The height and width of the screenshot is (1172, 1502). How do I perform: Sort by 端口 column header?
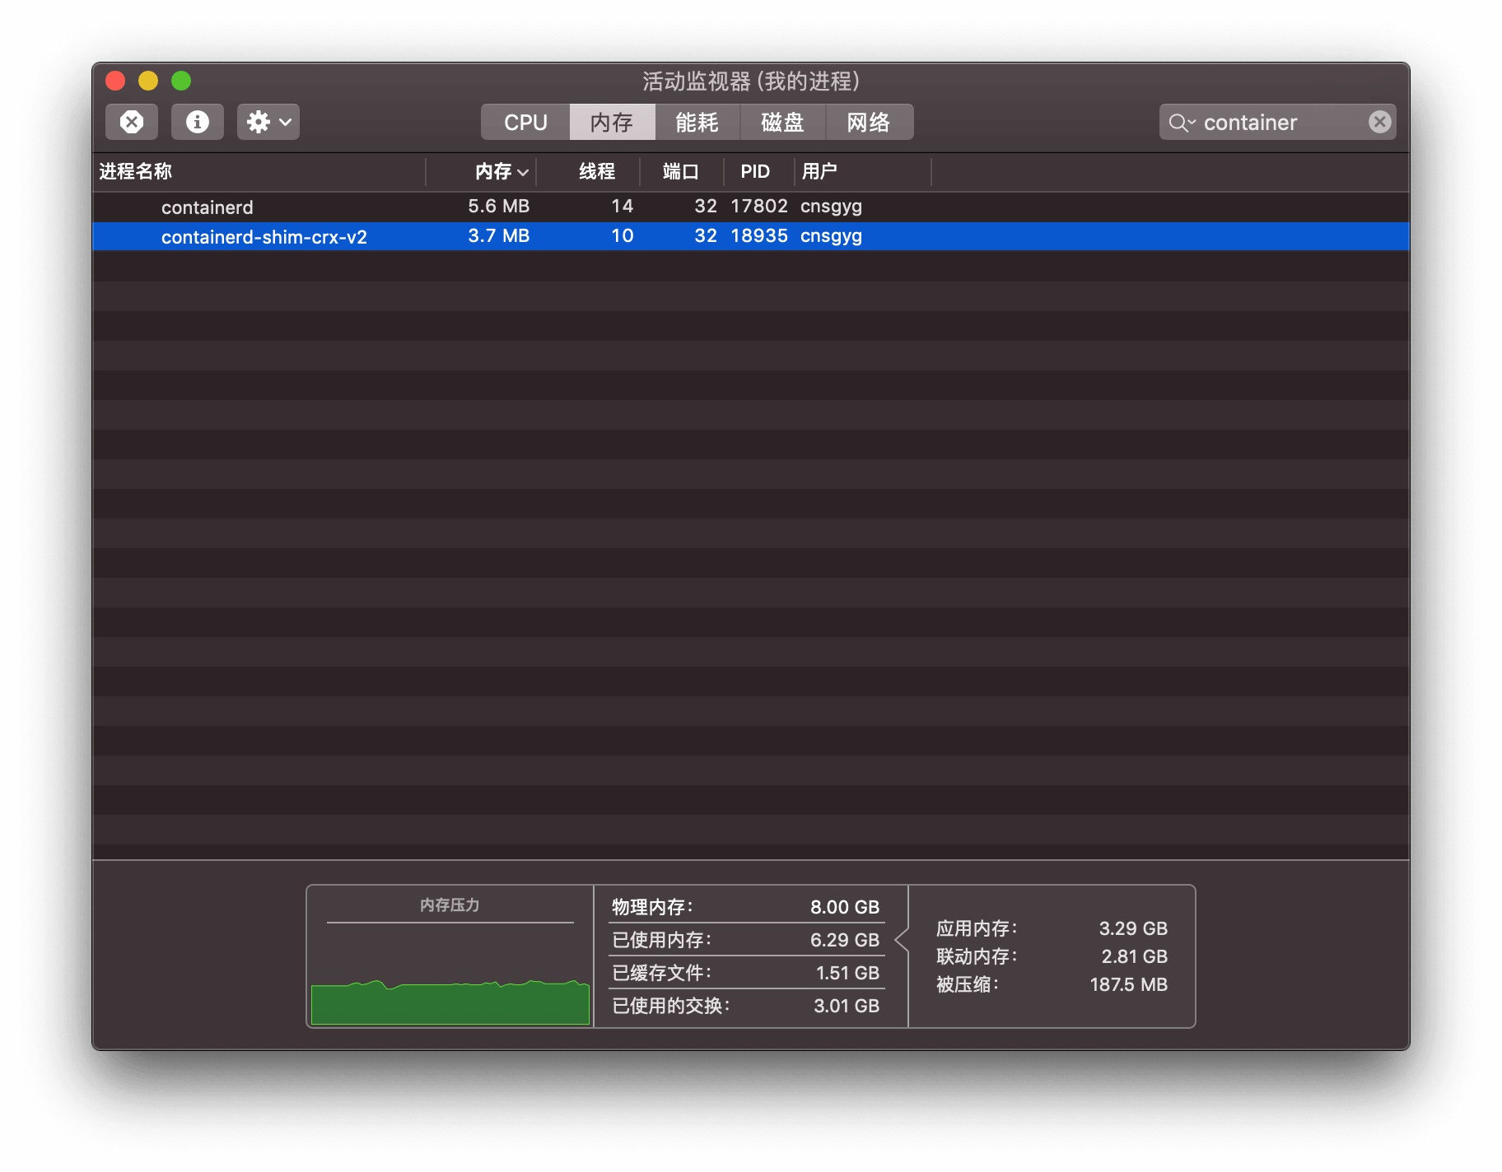click(x=681, y=171)
